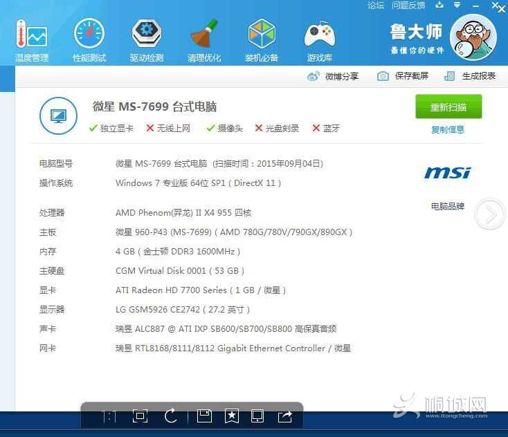
Task: Click the 鲁大师 mascot avatar
Action: [x=473, y=37]
